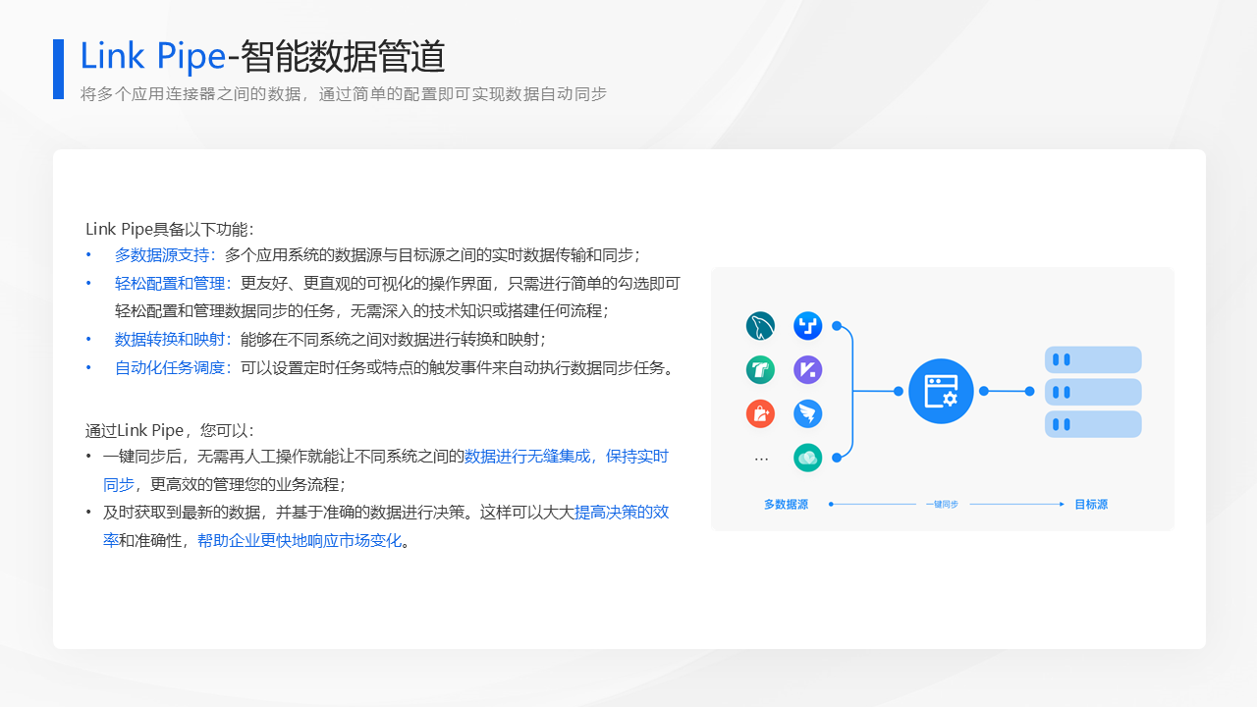1257x707 pixels.
Task: Click the line 轻松配置和管理数据同步的任务
Action: coord(362,311)
